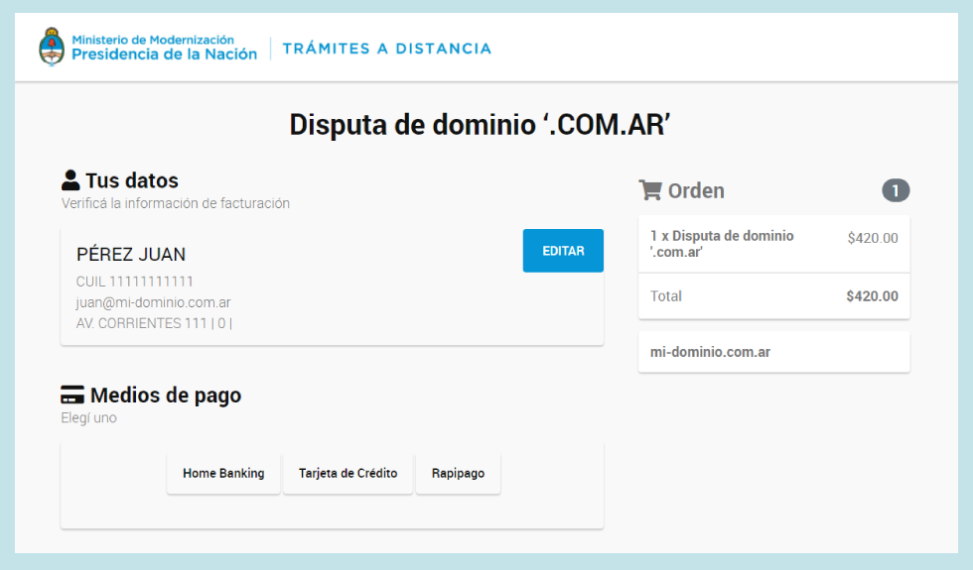Click the Argentine national coat of arms logo

(x=51, y=47)
